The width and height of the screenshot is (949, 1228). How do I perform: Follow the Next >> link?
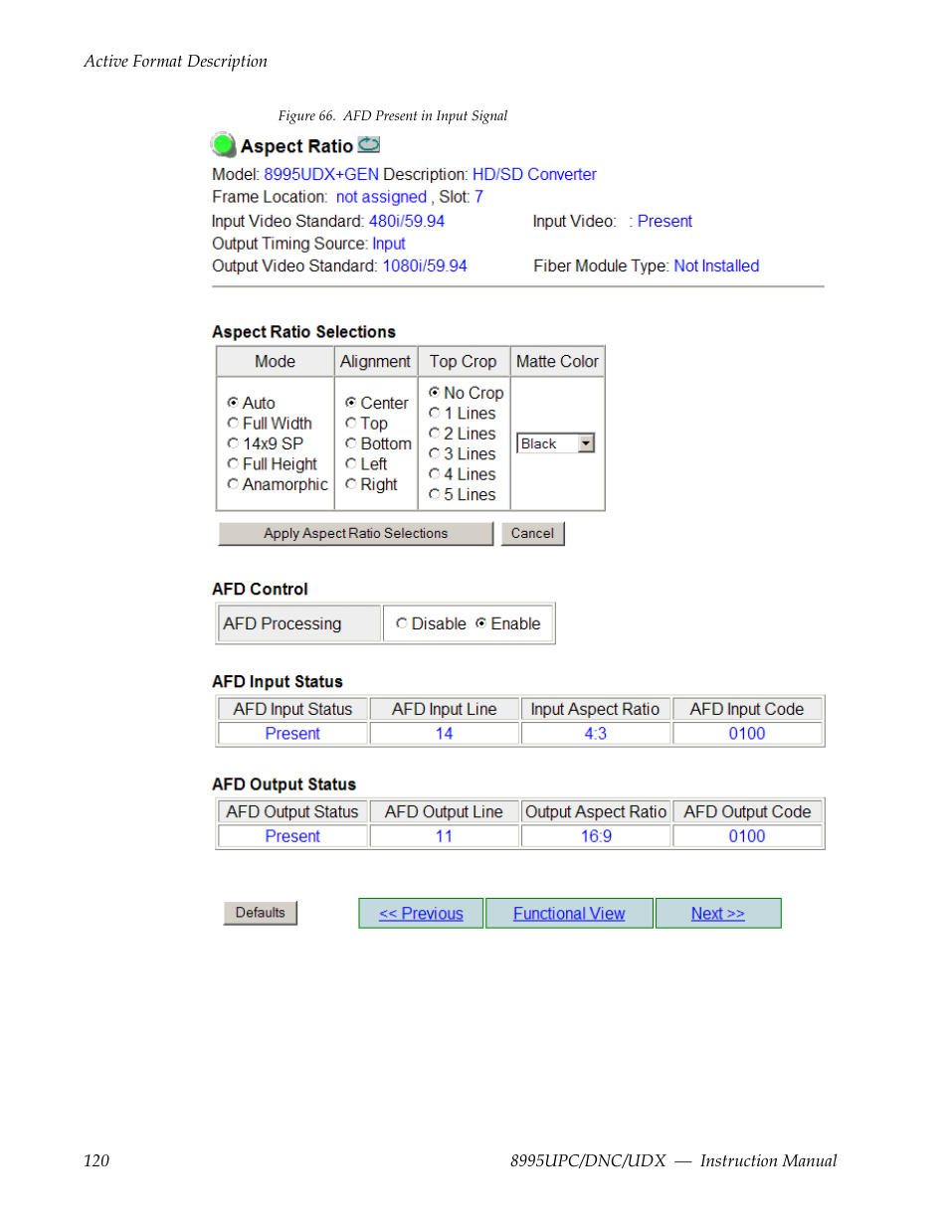[x=718, y=914]
